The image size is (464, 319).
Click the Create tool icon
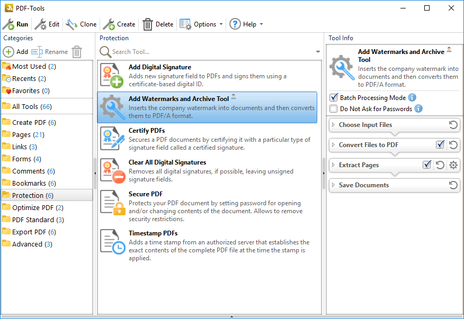point(109,24)
